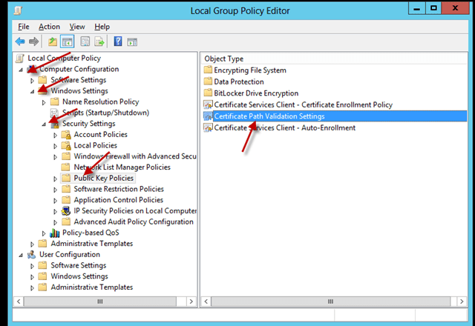This screenshot has width=475, height=326.
Task: Select Windows Firewall with Advanced Security node
Action: [x=135, y=156]
